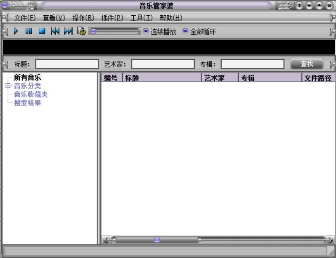Open the file settings icon in toolbar
The height and width of the screenshot is (258, 336).
click(x=81, y=31)
